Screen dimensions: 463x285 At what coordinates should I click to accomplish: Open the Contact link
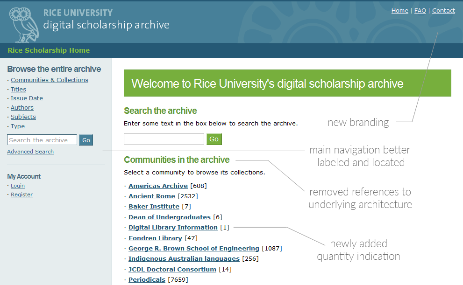tap(443, 11)
